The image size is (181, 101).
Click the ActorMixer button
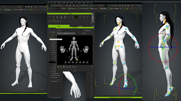(x=115, y=9)
